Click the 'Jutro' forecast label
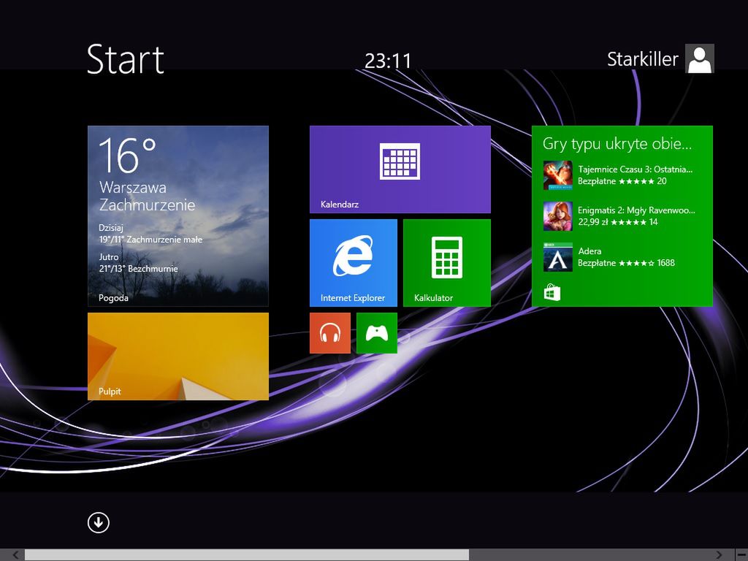This screenshot has height=561, width=748. pyautogui.click(x=108, y=256)
